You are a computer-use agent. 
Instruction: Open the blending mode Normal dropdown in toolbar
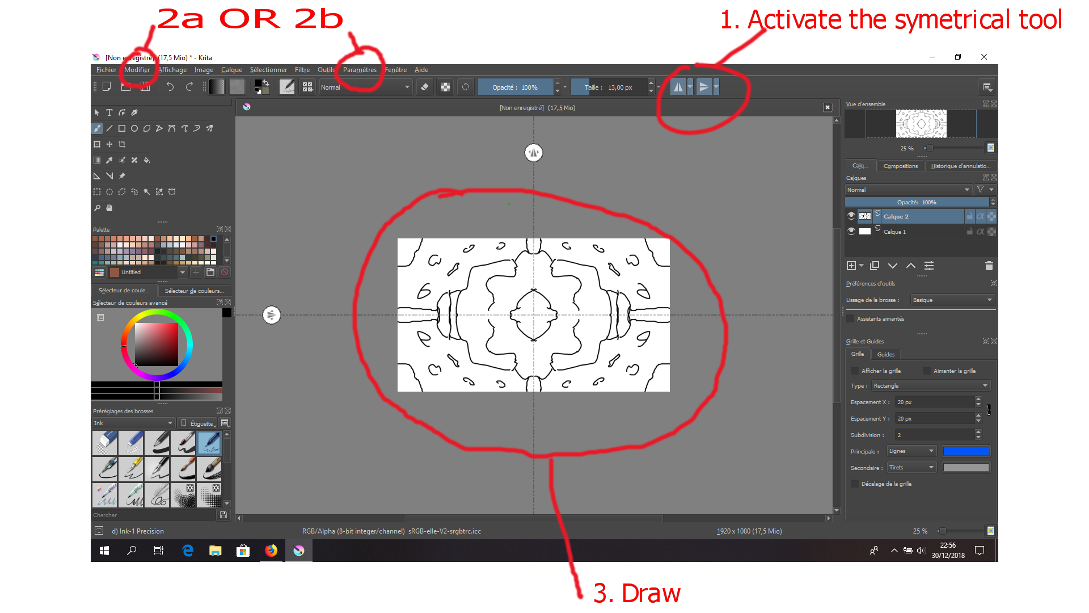click(x=365, y=87)
